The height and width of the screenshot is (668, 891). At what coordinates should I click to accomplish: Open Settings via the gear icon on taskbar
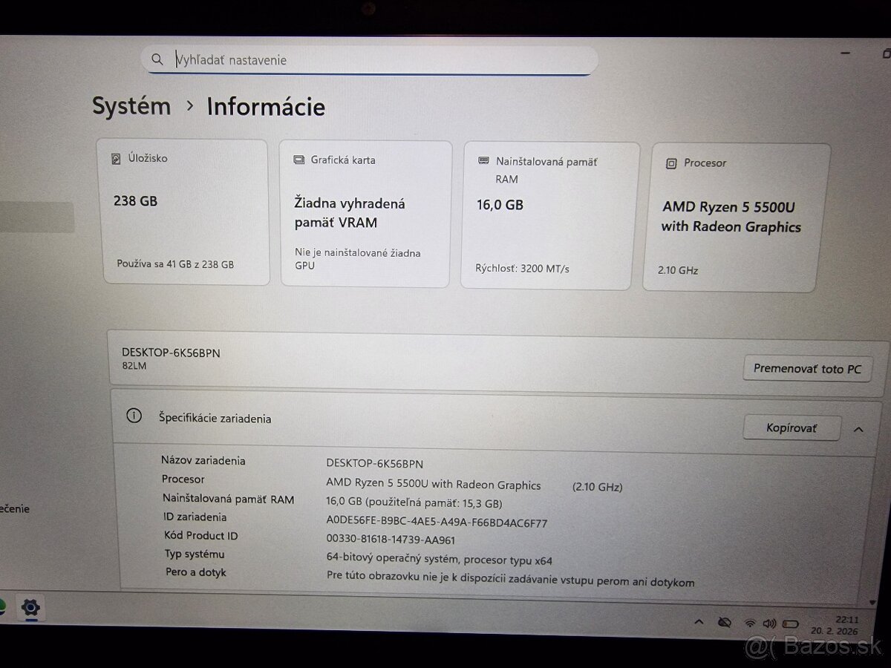(x=30, y=607)
